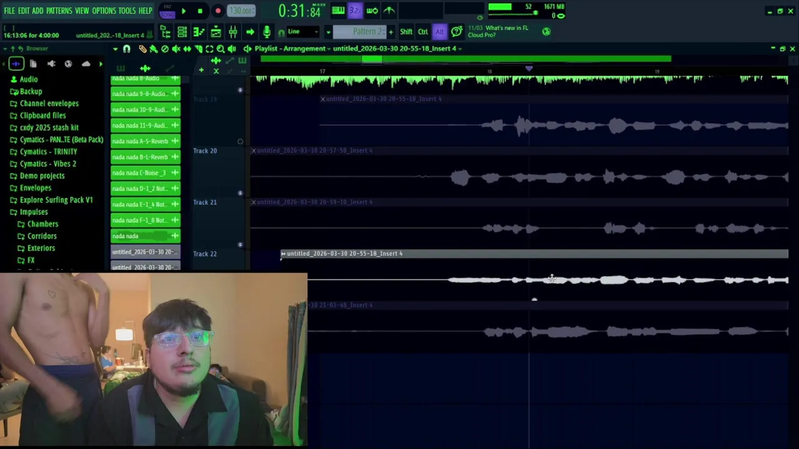Open the Mixer icon
The width and height of the screenshot is (799, 449).
click(233, 32)
